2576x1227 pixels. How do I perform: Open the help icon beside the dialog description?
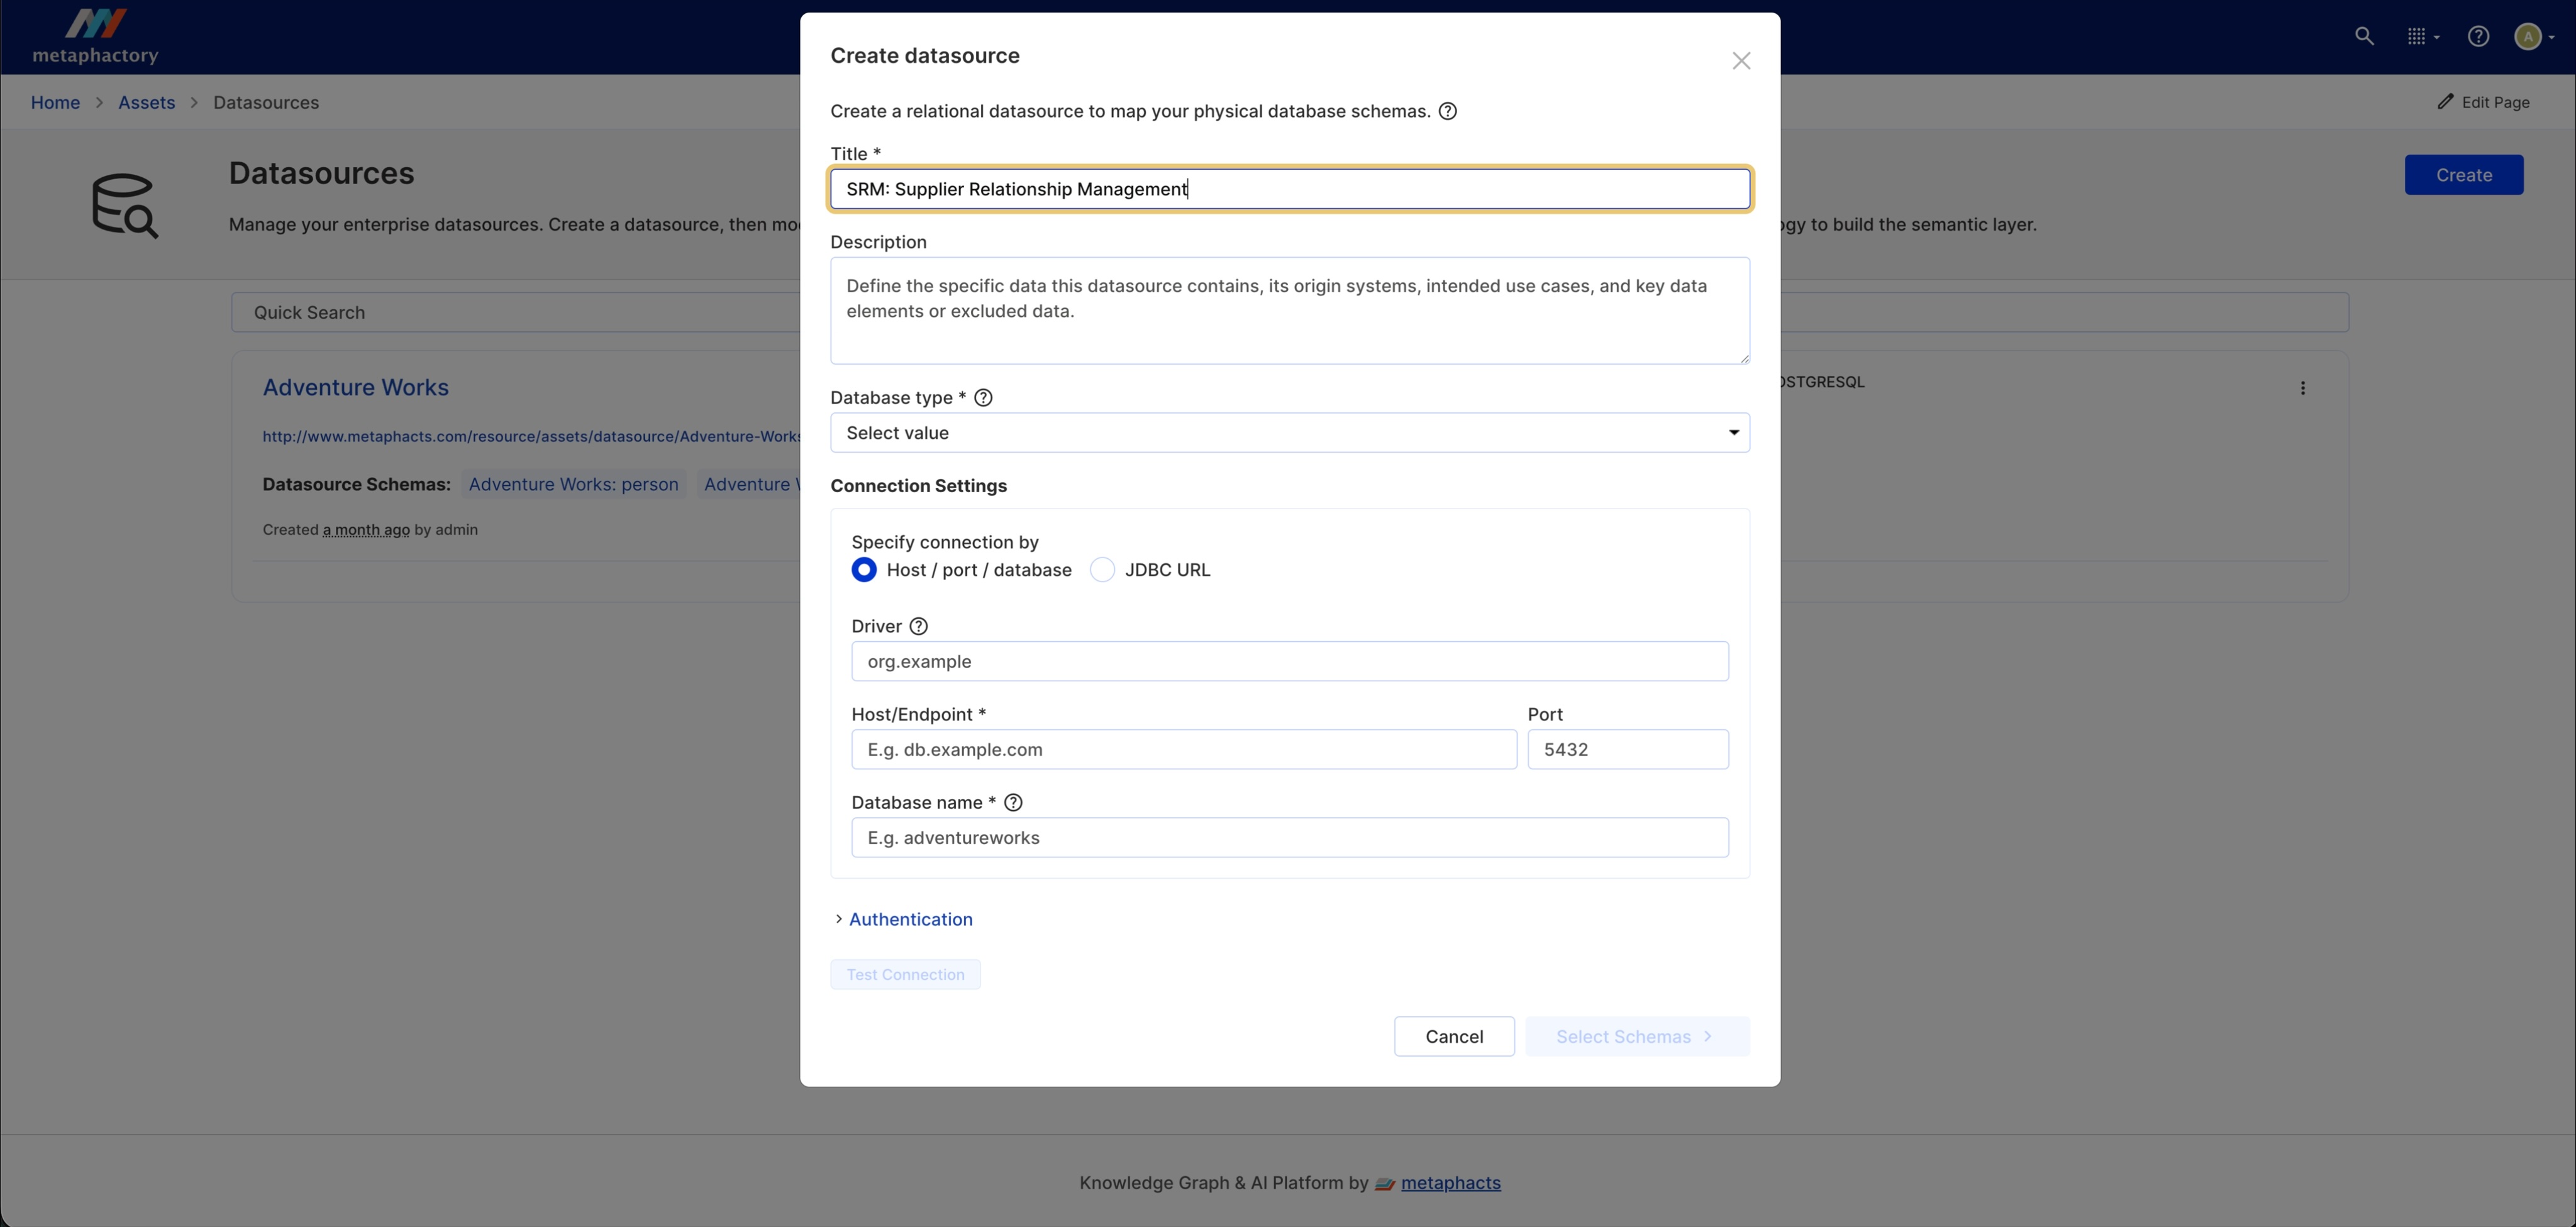coord(1447,111)
